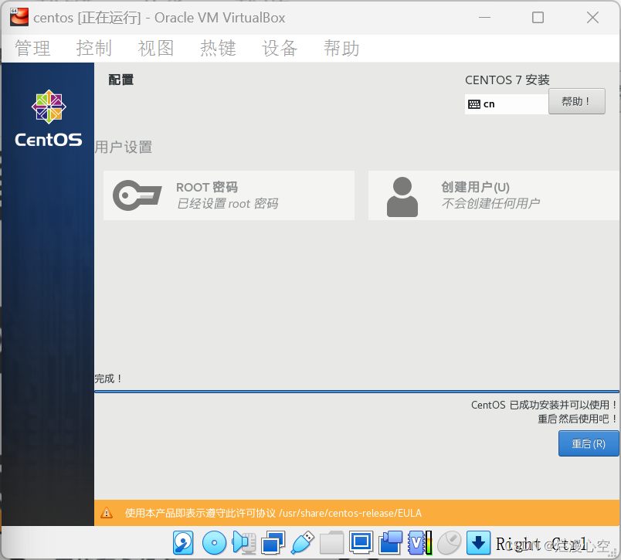Minimize the VirtualBox window
The width and height of the screenshot is (621, 560).
[x=485, y=18]
